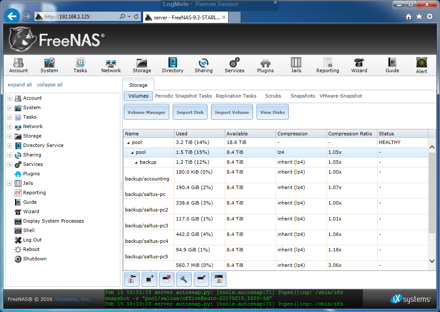Click the create zvol icon below the table

[x=219, y=279]
